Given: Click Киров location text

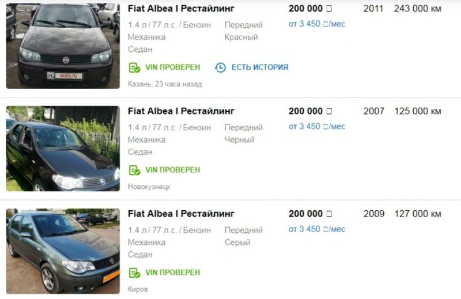Looking at the screenshot, I should point(138,289).
